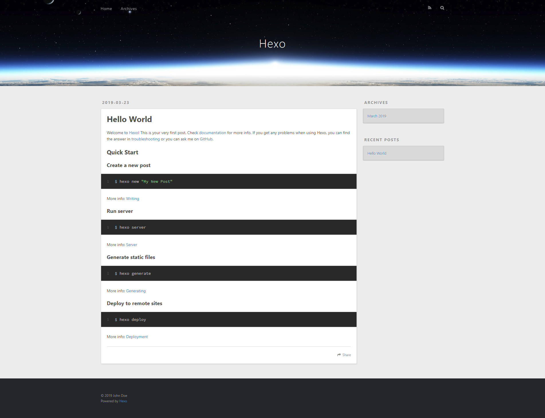
Task: Click the Hexo link in footer
Action: pos(123,401)
